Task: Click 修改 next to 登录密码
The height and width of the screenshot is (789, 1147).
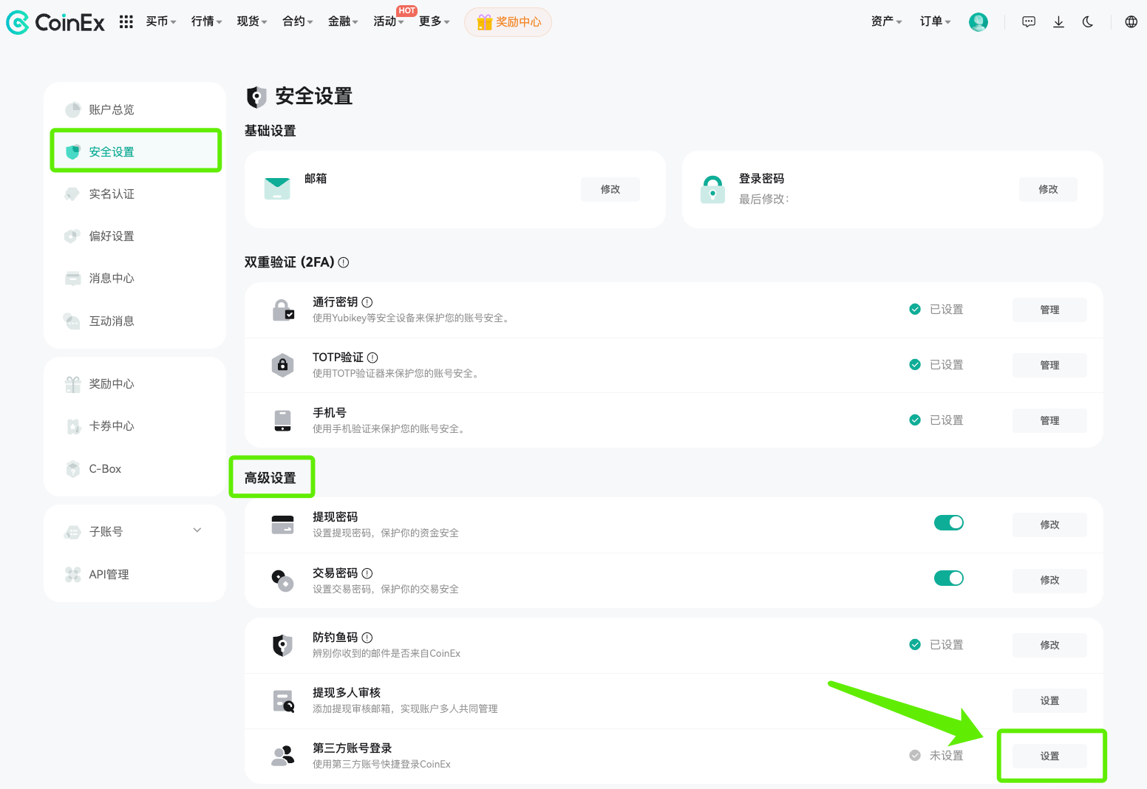Action: point(1048,189)
